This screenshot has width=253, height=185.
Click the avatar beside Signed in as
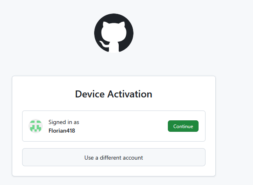[36, 126]
